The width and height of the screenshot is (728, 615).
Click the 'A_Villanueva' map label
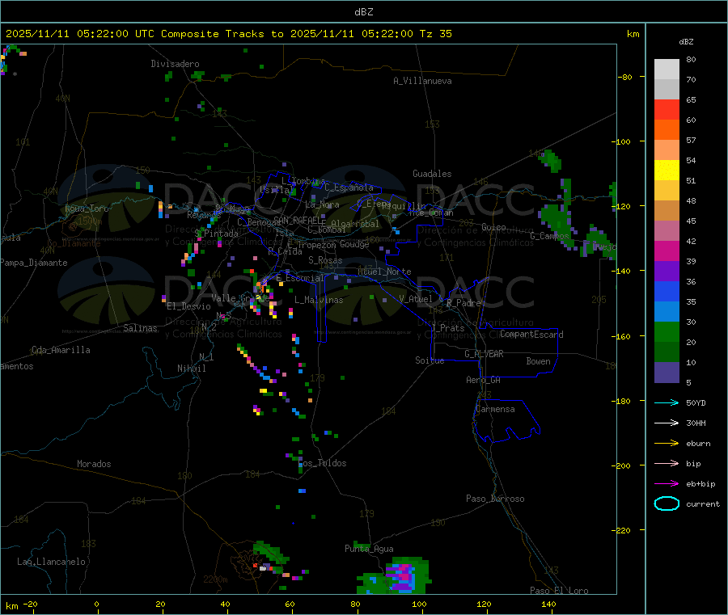point(422,81)
